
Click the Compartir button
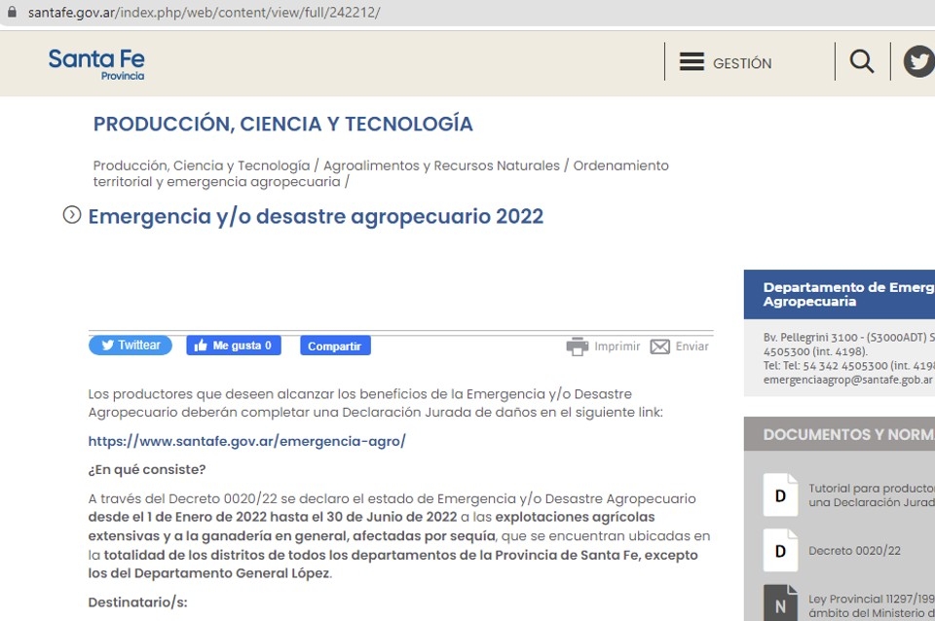[334, 347]
